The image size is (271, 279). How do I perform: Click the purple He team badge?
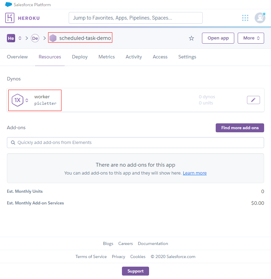click(x=11, y=38)
